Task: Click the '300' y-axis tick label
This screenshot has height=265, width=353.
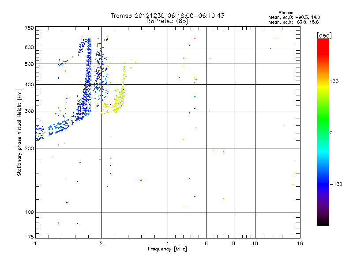Action: pyautogui.click(x=29, y=111)
